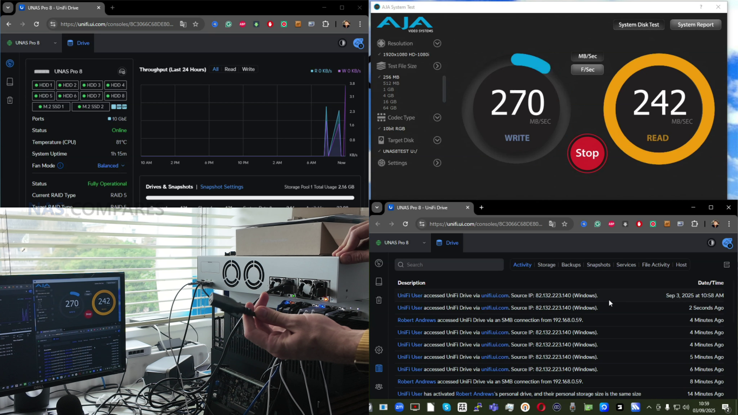Open the Grammarly extension in the UNAS overview browser window
The width and height of the screenshot is (738, 415).
[229, 24]
